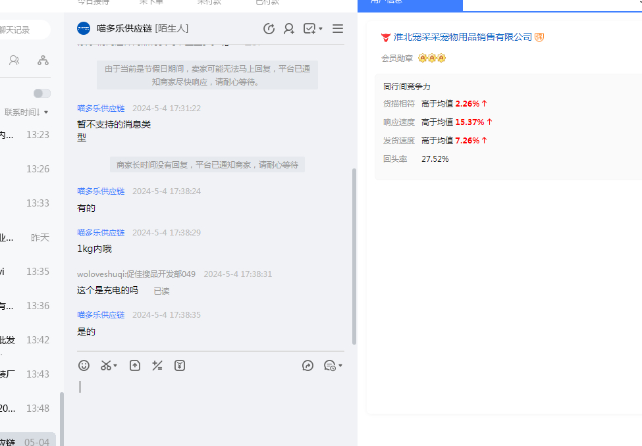The height and width of the screenshot is (446, 642).
Task: Click the forward message arrow icon
Action: click(x=308, y=366)
